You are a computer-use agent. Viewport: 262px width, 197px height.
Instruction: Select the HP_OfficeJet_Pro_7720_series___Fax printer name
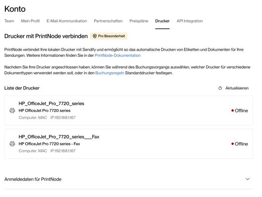(59, 137)
